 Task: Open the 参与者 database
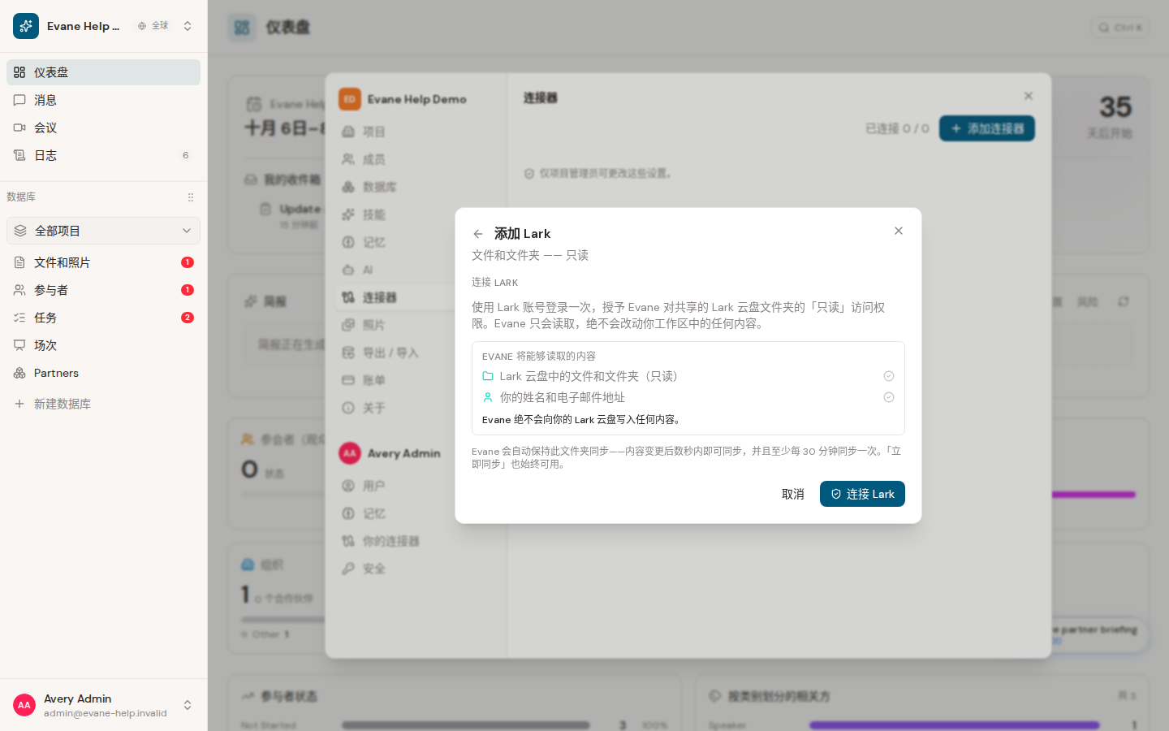[103, 290]
